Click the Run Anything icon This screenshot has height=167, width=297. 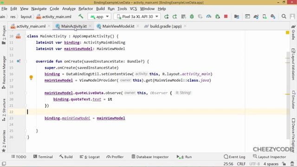pos(247,17)
